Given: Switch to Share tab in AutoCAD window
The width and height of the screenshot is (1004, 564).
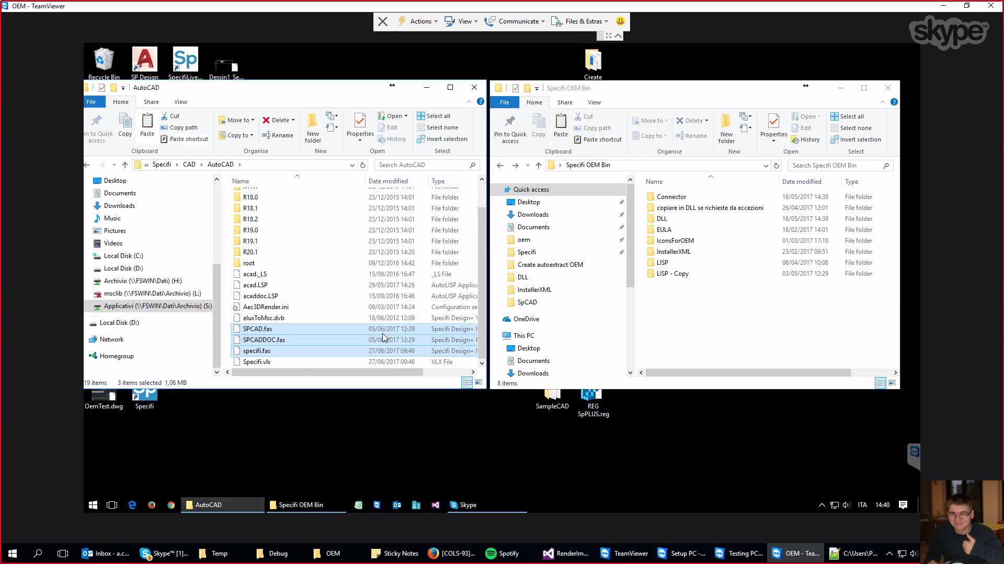Looking at the screenshot, I should [151, 102].
